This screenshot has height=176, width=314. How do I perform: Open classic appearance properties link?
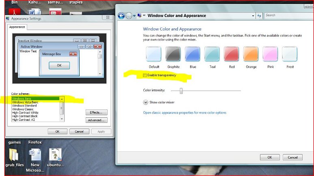[185, 113]
